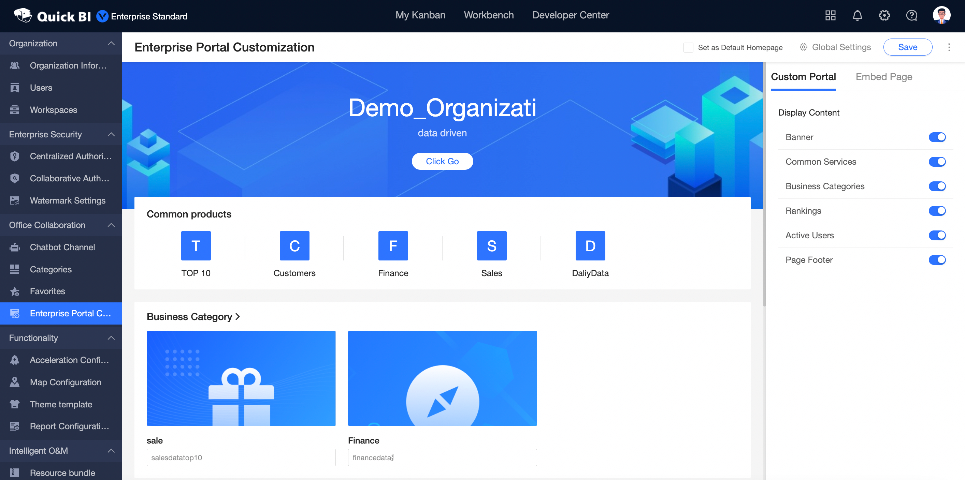The height and width of the screenshot is (480, 965).
Task: Click the Watermark Settings sidebar icon
Action: coord(15,200)
